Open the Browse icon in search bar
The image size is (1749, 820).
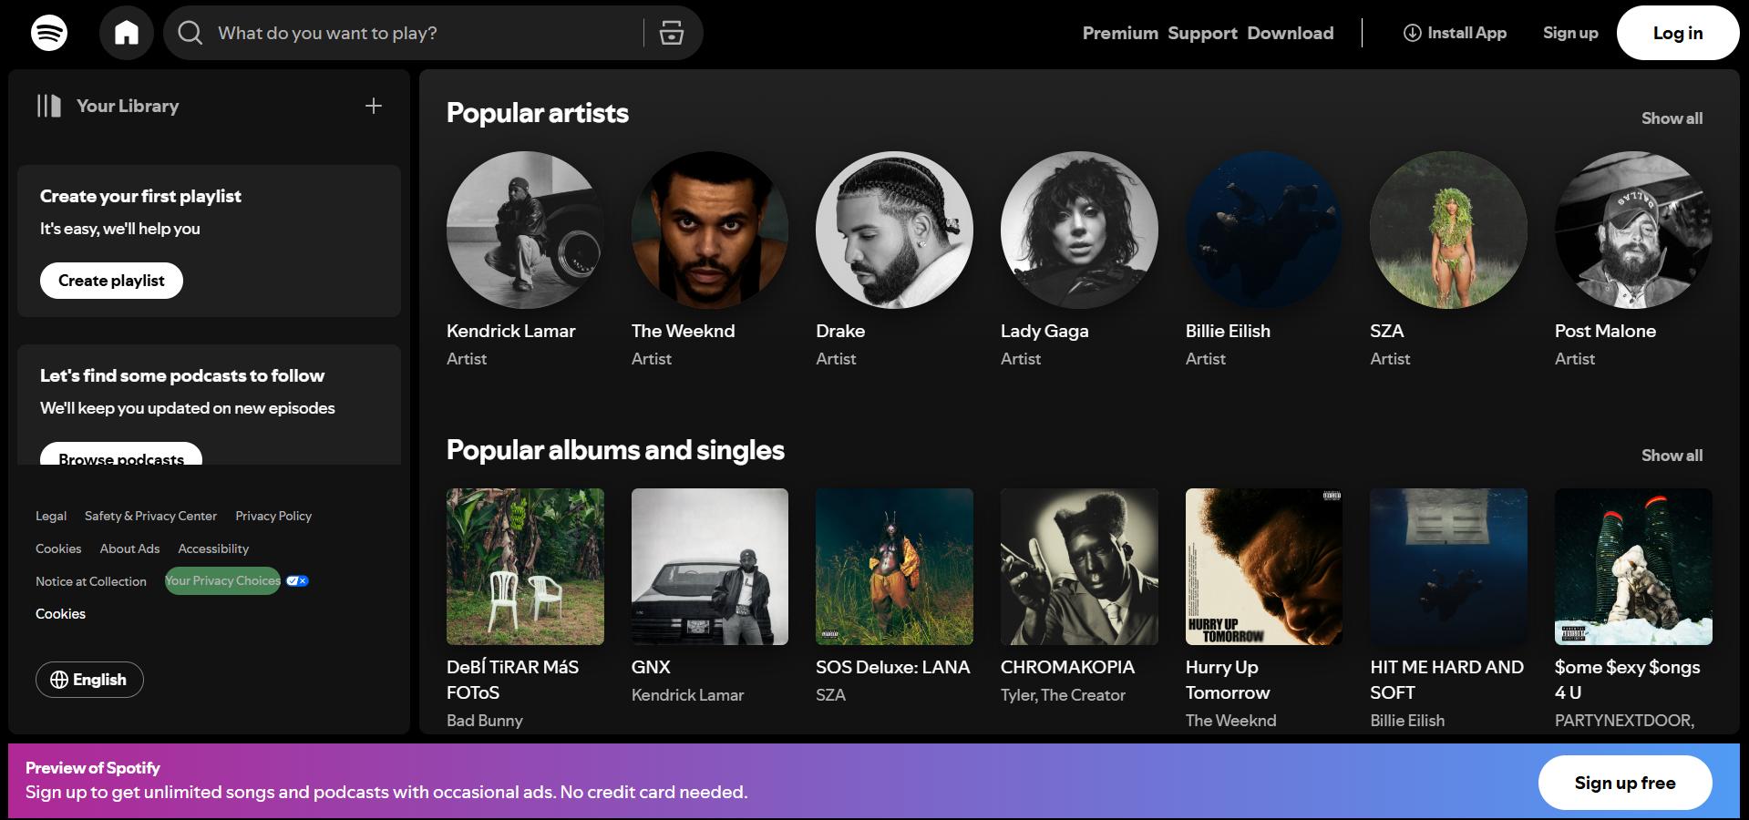pyautogui.click(x=672, y=34)
